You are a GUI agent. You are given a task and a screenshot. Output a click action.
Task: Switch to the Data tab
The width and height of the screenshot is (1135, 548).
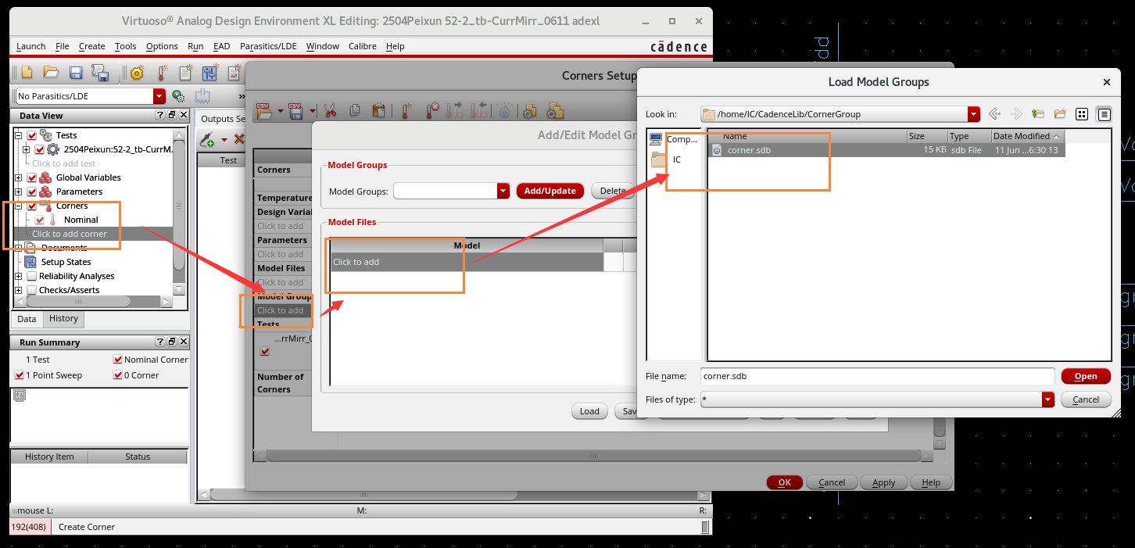(27, 319)
